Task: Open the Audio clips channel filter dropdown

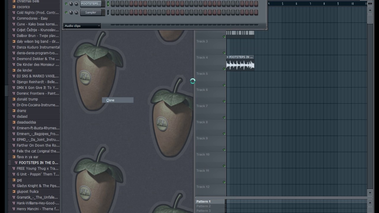Action: pyautogui.click(x=82, y=26)
